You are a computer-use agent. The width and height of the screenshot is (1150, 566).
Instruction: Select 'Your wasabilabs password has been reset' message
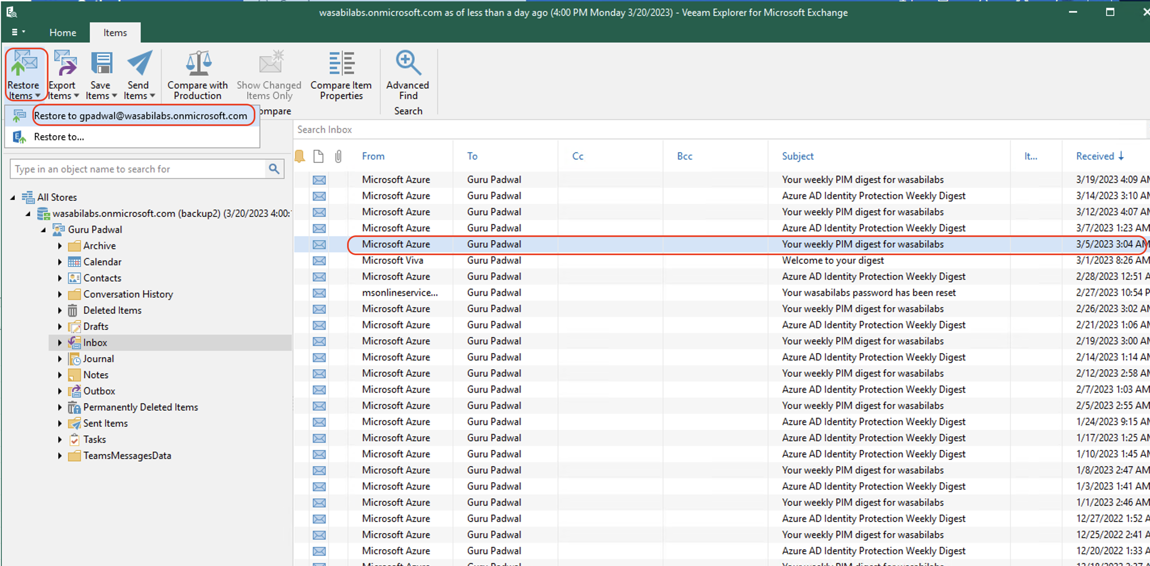722,293
